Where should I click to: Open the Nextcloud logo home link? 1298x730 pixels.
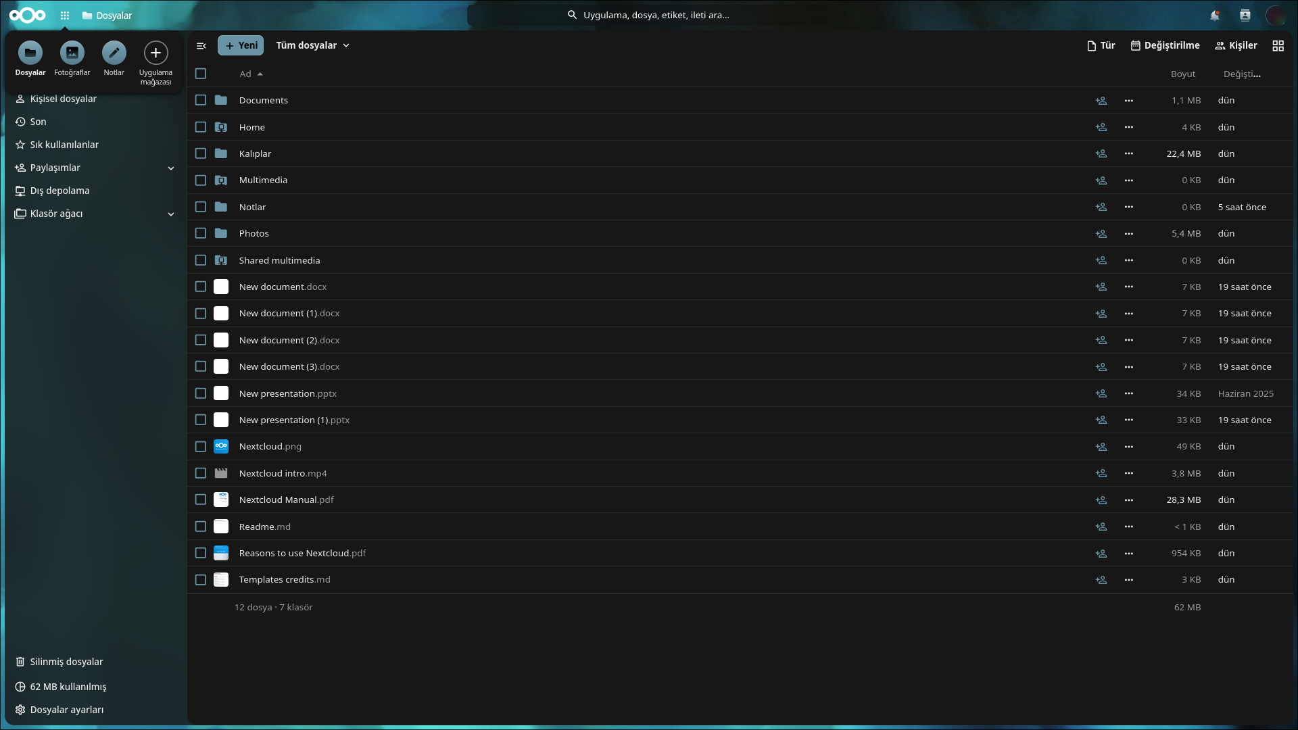28,15
